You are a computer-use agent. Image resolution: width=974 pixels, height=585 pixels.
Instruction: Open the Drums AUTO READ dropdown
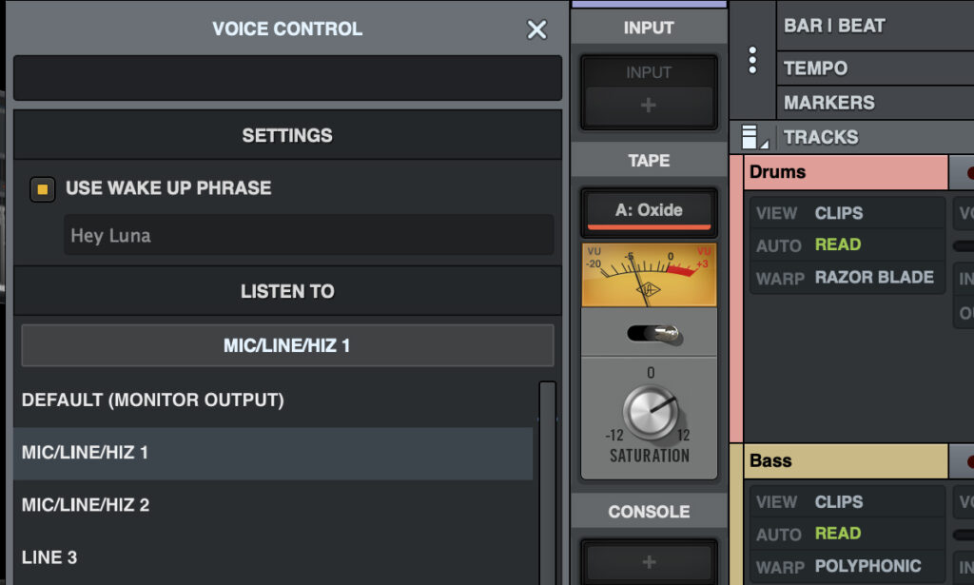pos(847,244)
